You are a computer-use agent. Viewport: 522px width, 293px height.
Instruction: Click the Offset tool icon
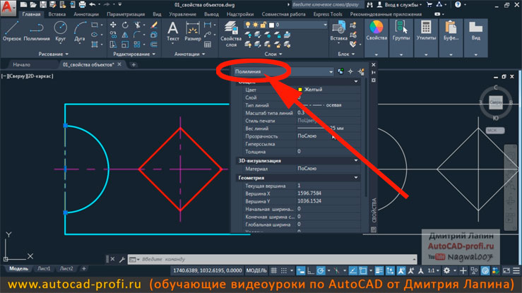[x=154, y=44]
